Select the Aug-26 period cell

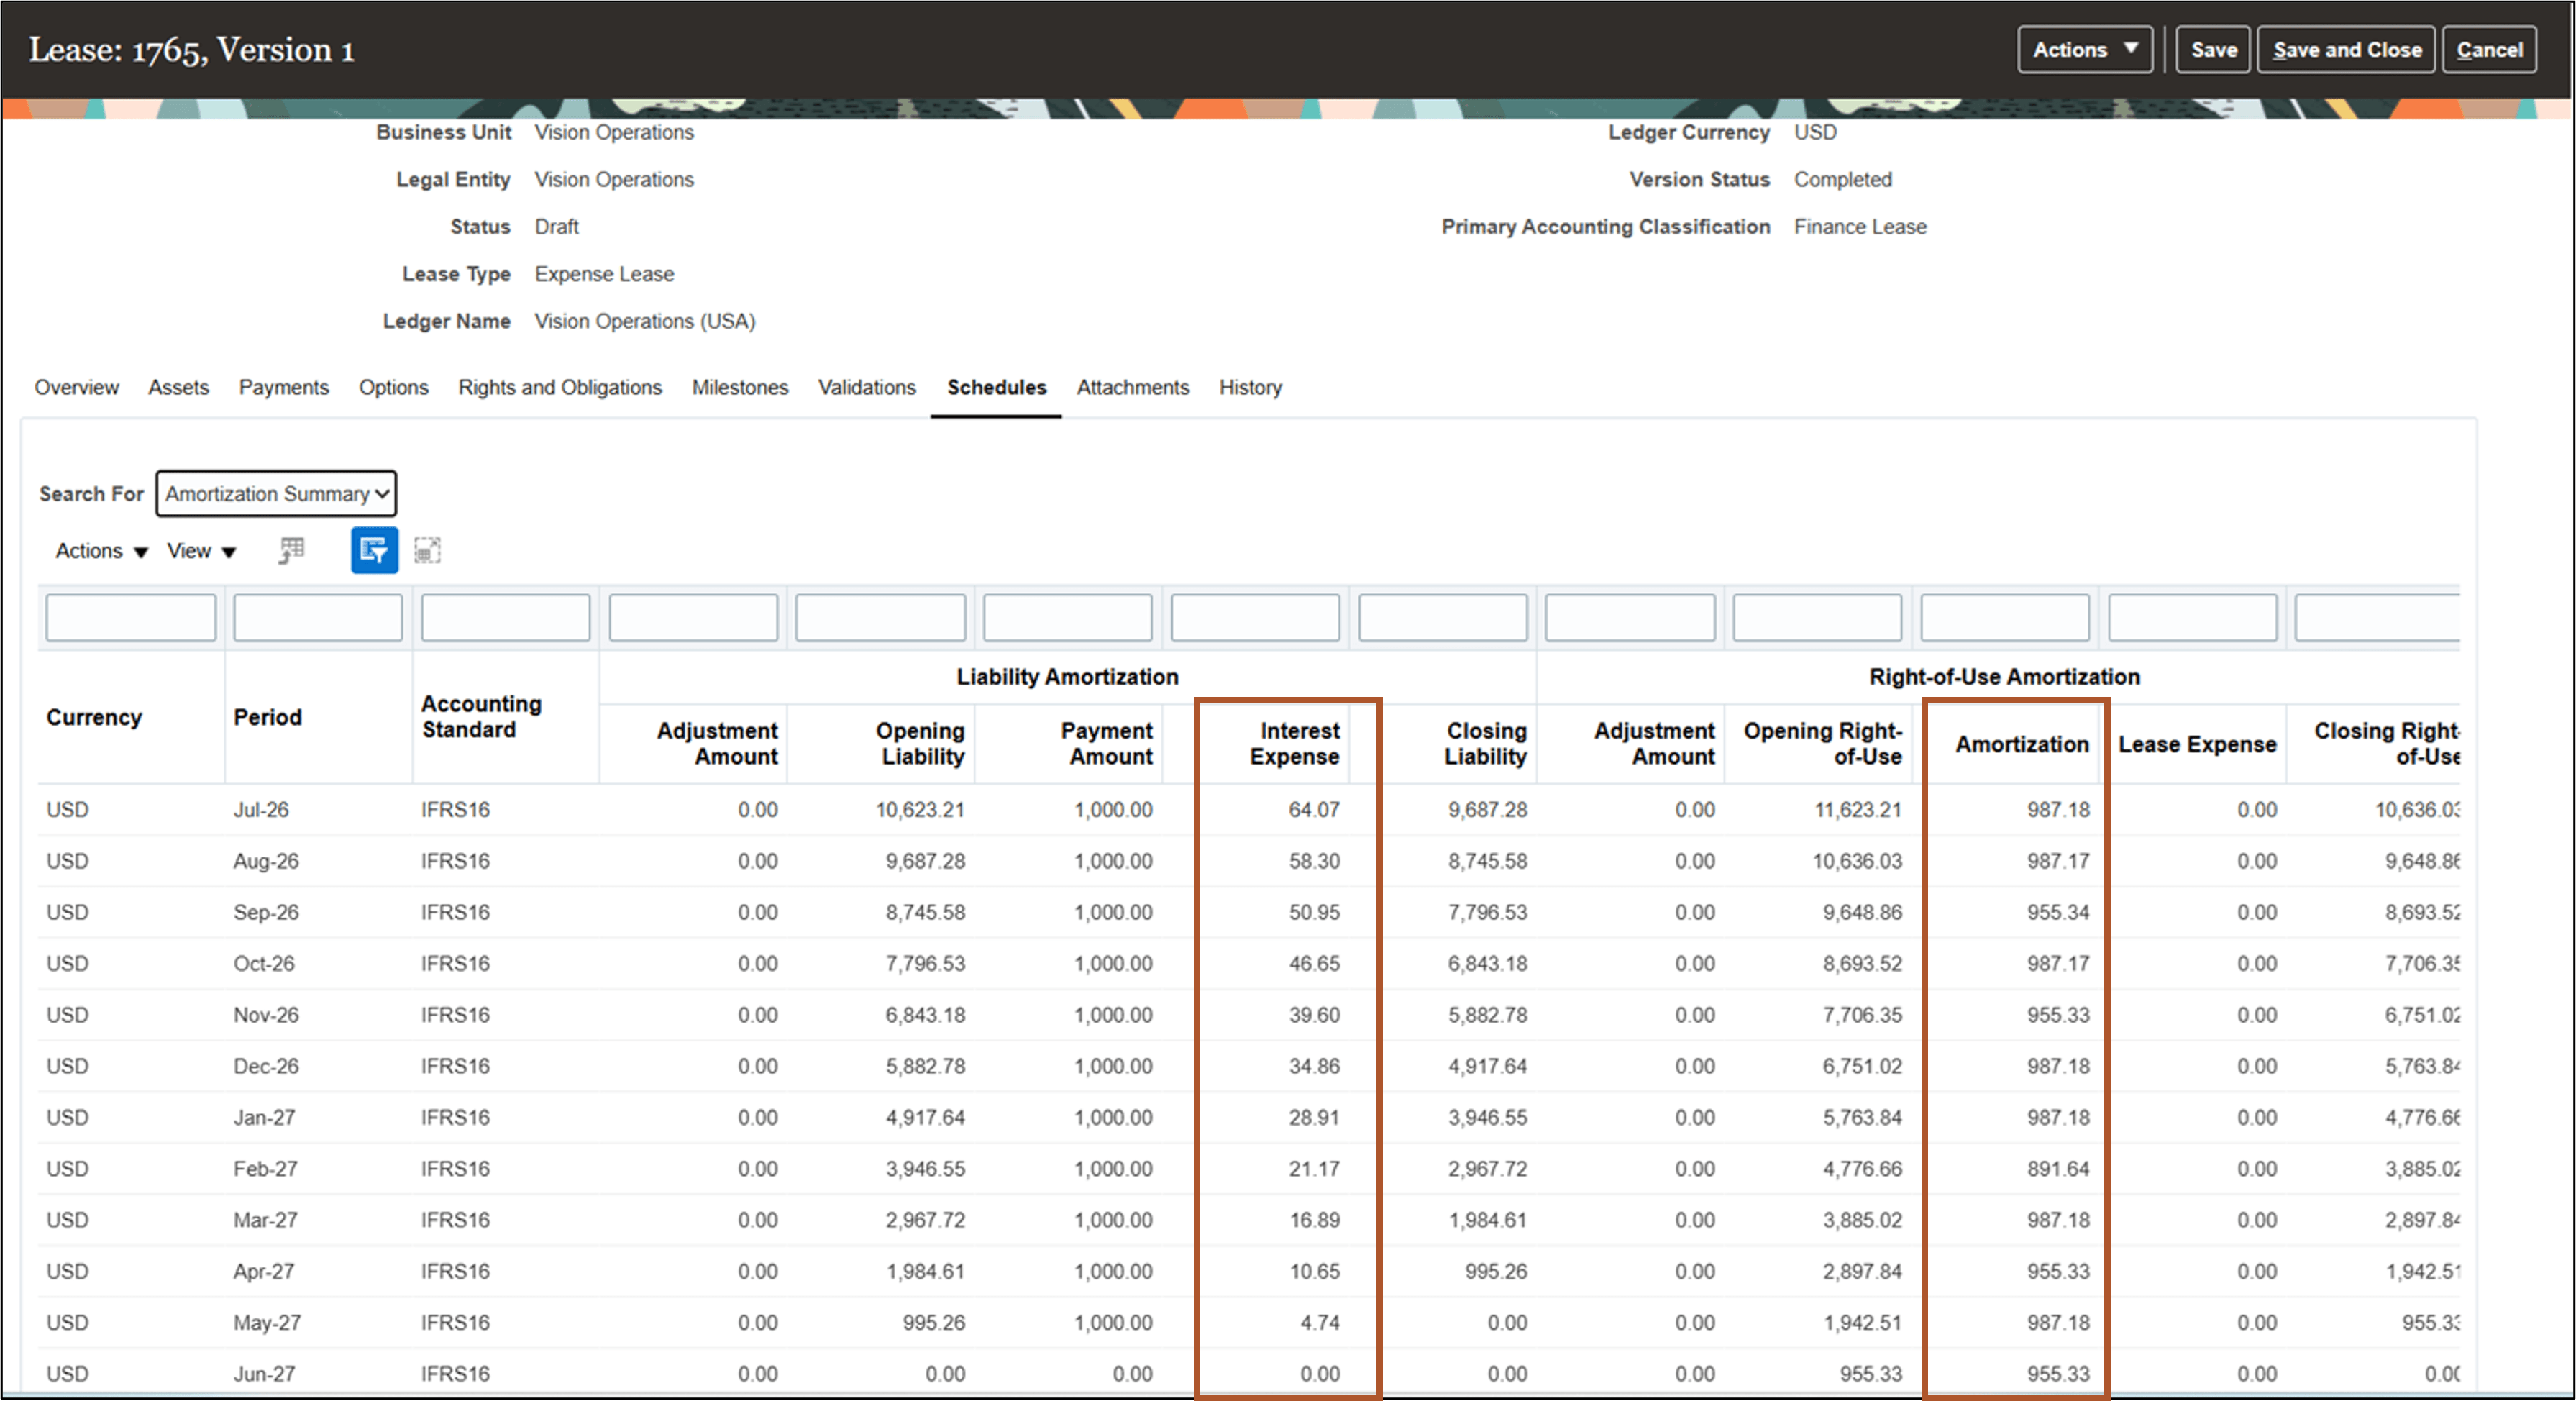[266, 861]
